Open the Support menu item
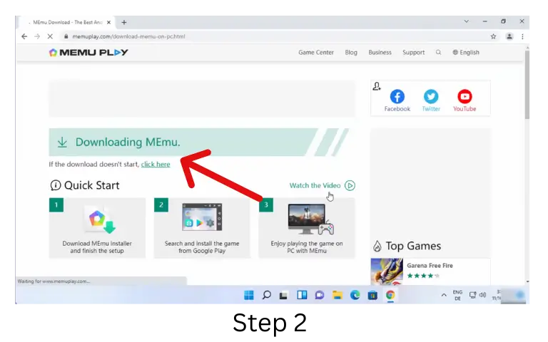The image size is (548, 342). click(x=413, y=52)
